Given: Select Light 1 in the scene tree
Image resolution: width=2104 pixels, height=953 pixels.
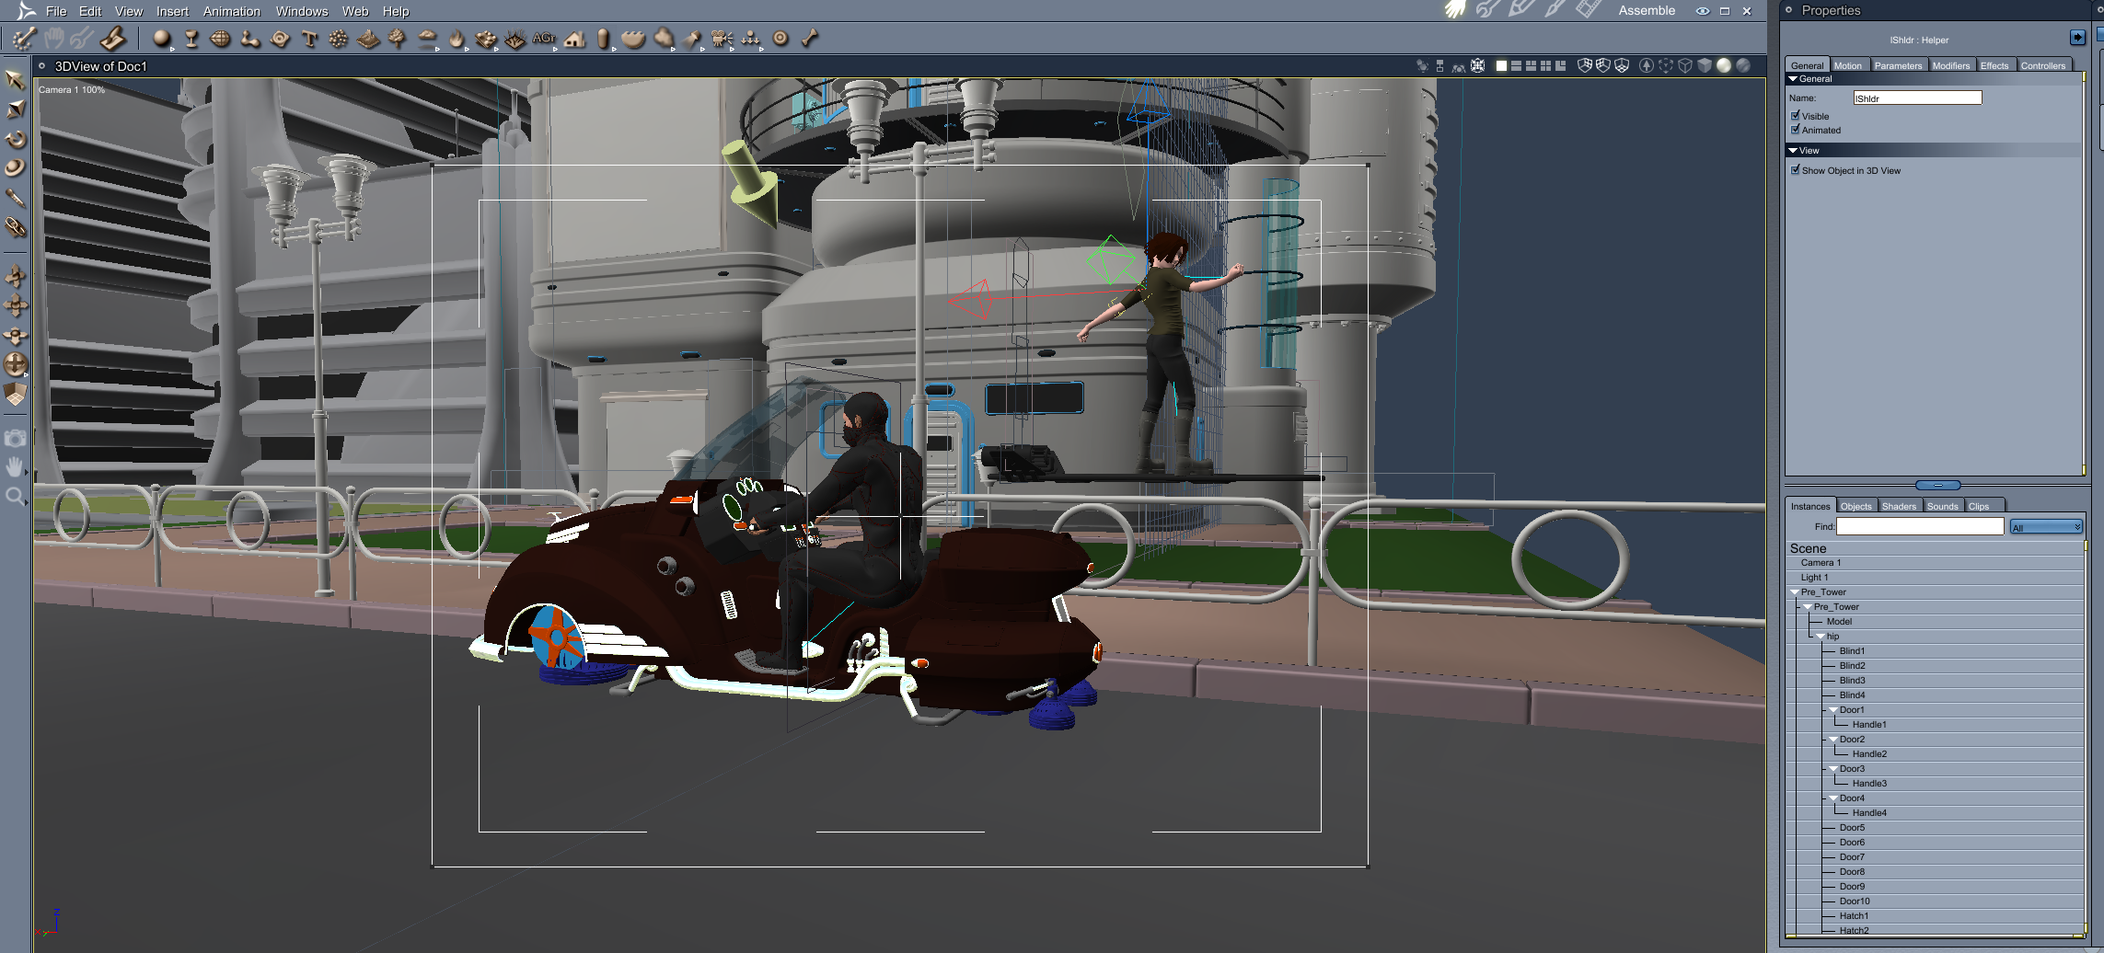Looking at the screenshot, I should point(1815,578).
